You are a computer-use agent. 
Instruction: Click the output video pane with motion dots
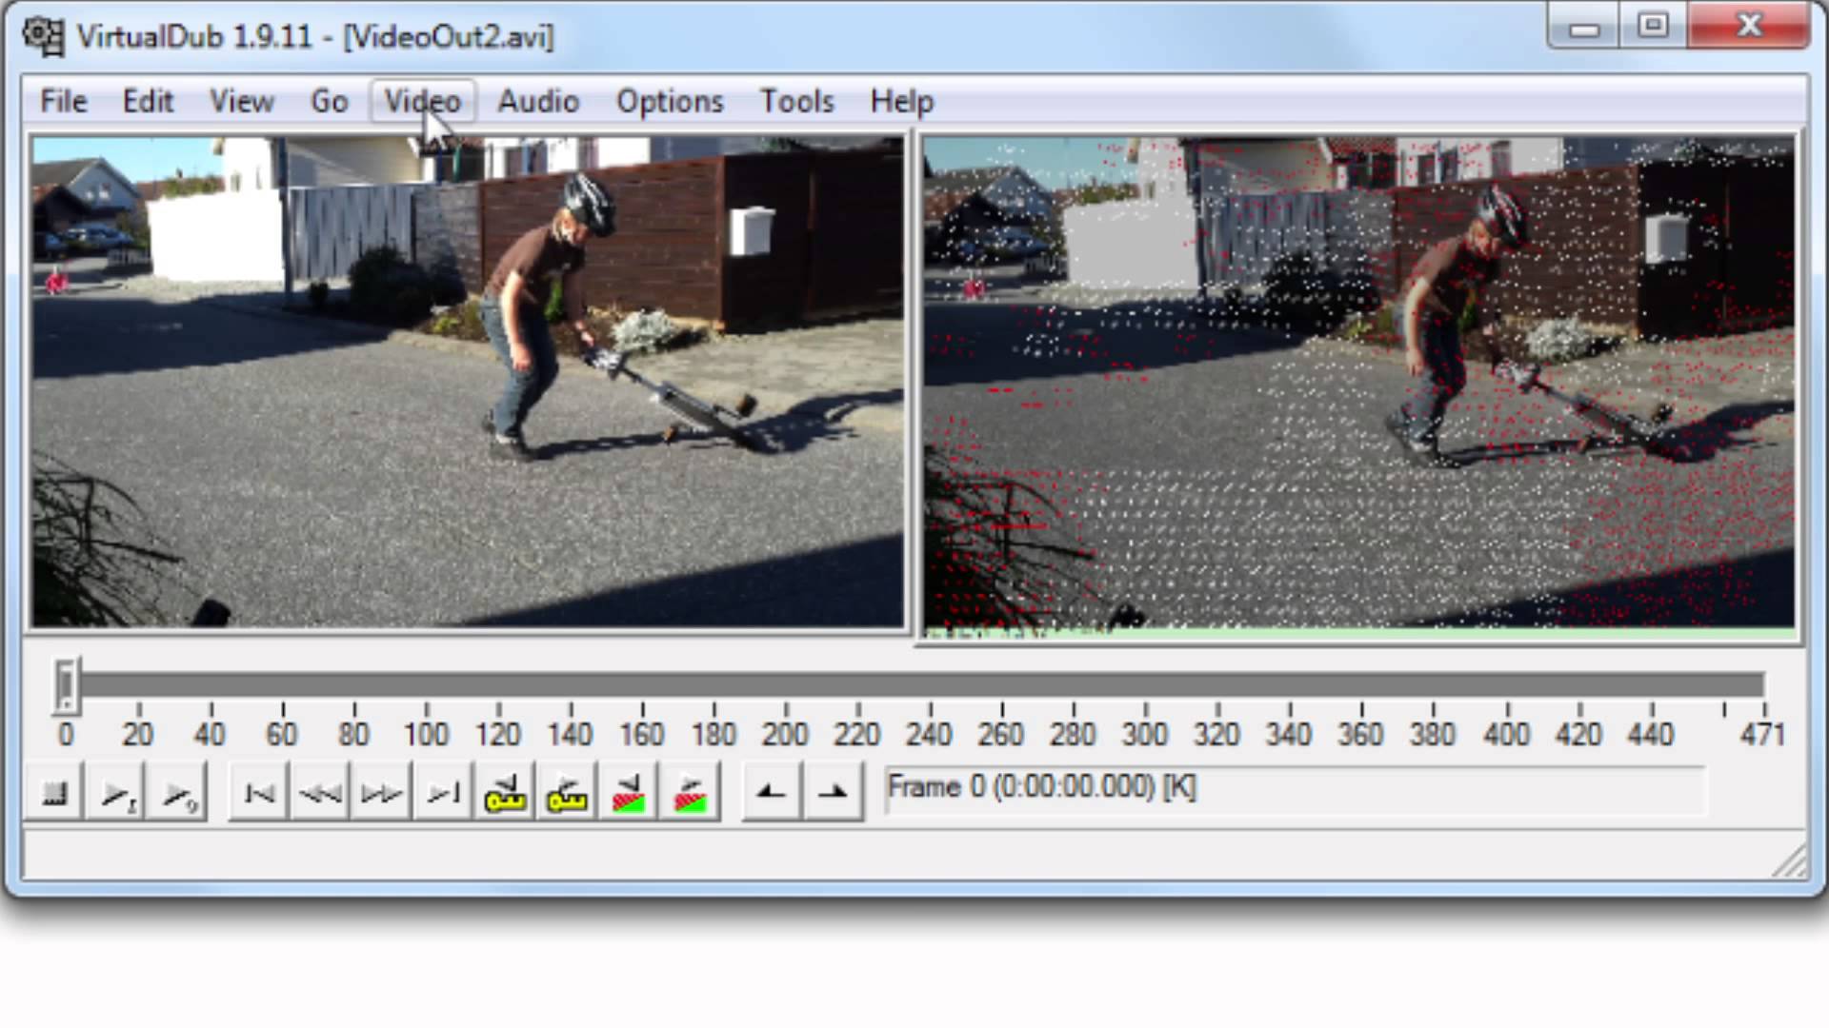tap(1358, 385)
